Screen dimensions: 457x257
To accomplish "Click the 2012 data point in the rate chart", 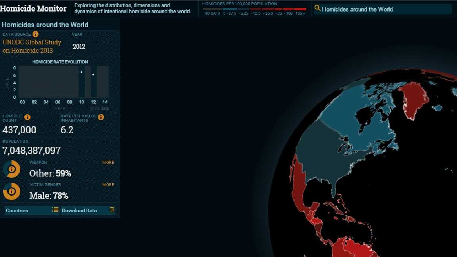I will pos(93,75).
